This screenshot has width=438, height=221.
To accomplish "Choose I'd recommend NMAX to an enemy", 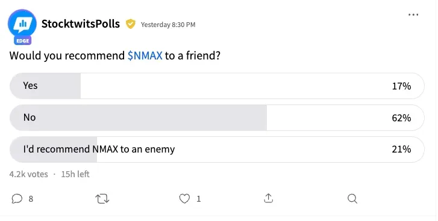I will 217,150.
